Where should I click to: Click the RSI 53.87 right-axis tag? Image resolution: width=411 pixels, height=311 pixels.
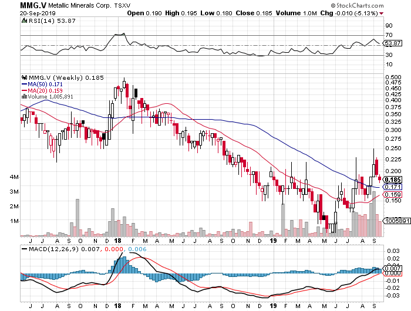pos(392,43)
